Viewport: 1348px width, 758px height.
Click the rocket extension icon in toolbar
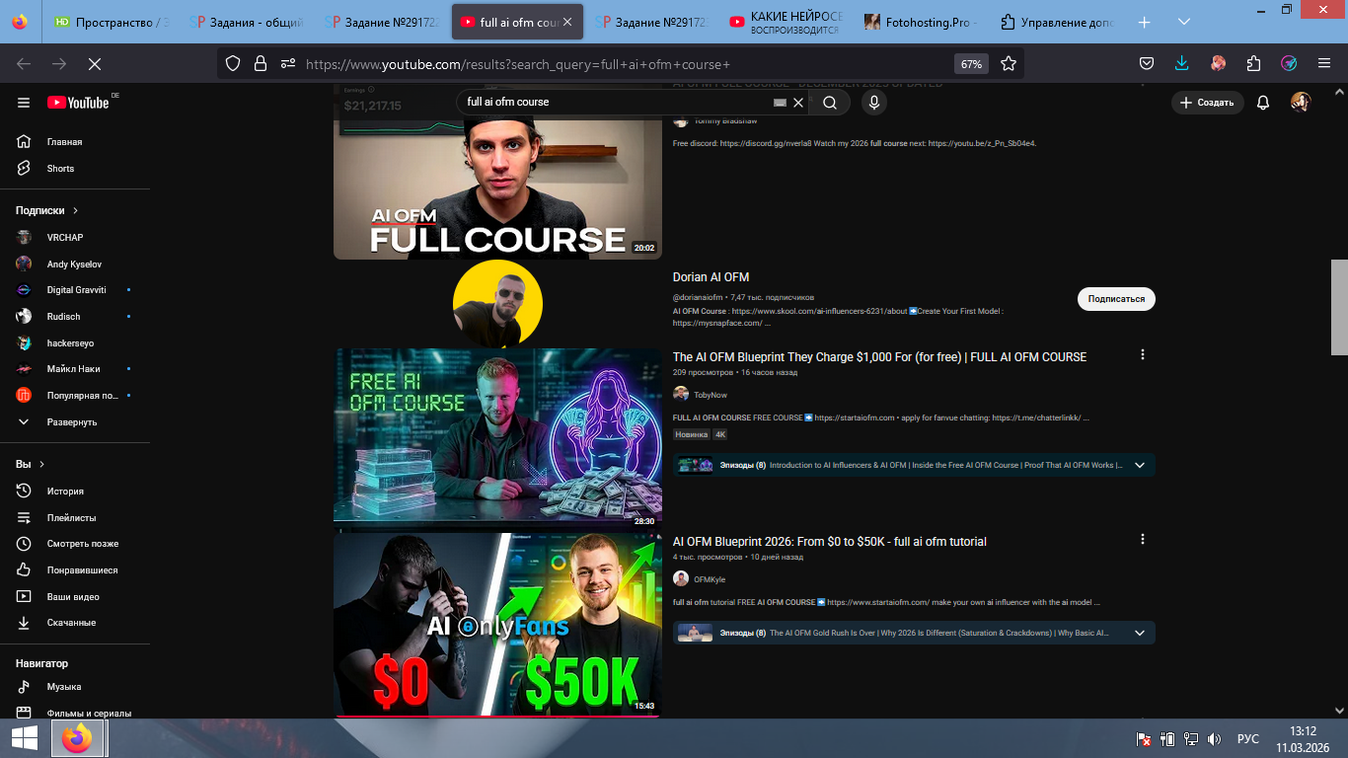(x=1289, y=63)
